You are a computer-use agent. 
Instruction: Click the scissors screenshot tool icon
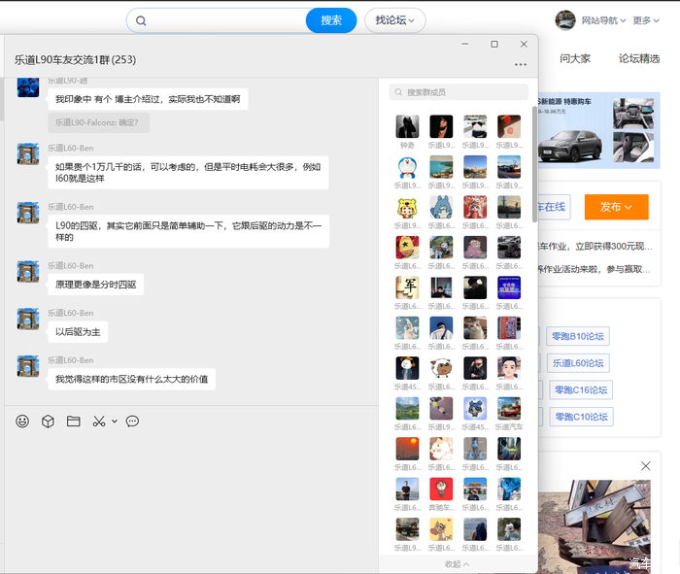(x=99, y=422)
